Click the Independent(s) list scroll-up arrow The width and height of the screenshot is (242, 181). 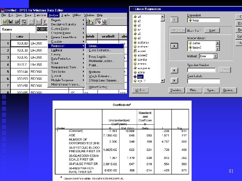[217, 43]
